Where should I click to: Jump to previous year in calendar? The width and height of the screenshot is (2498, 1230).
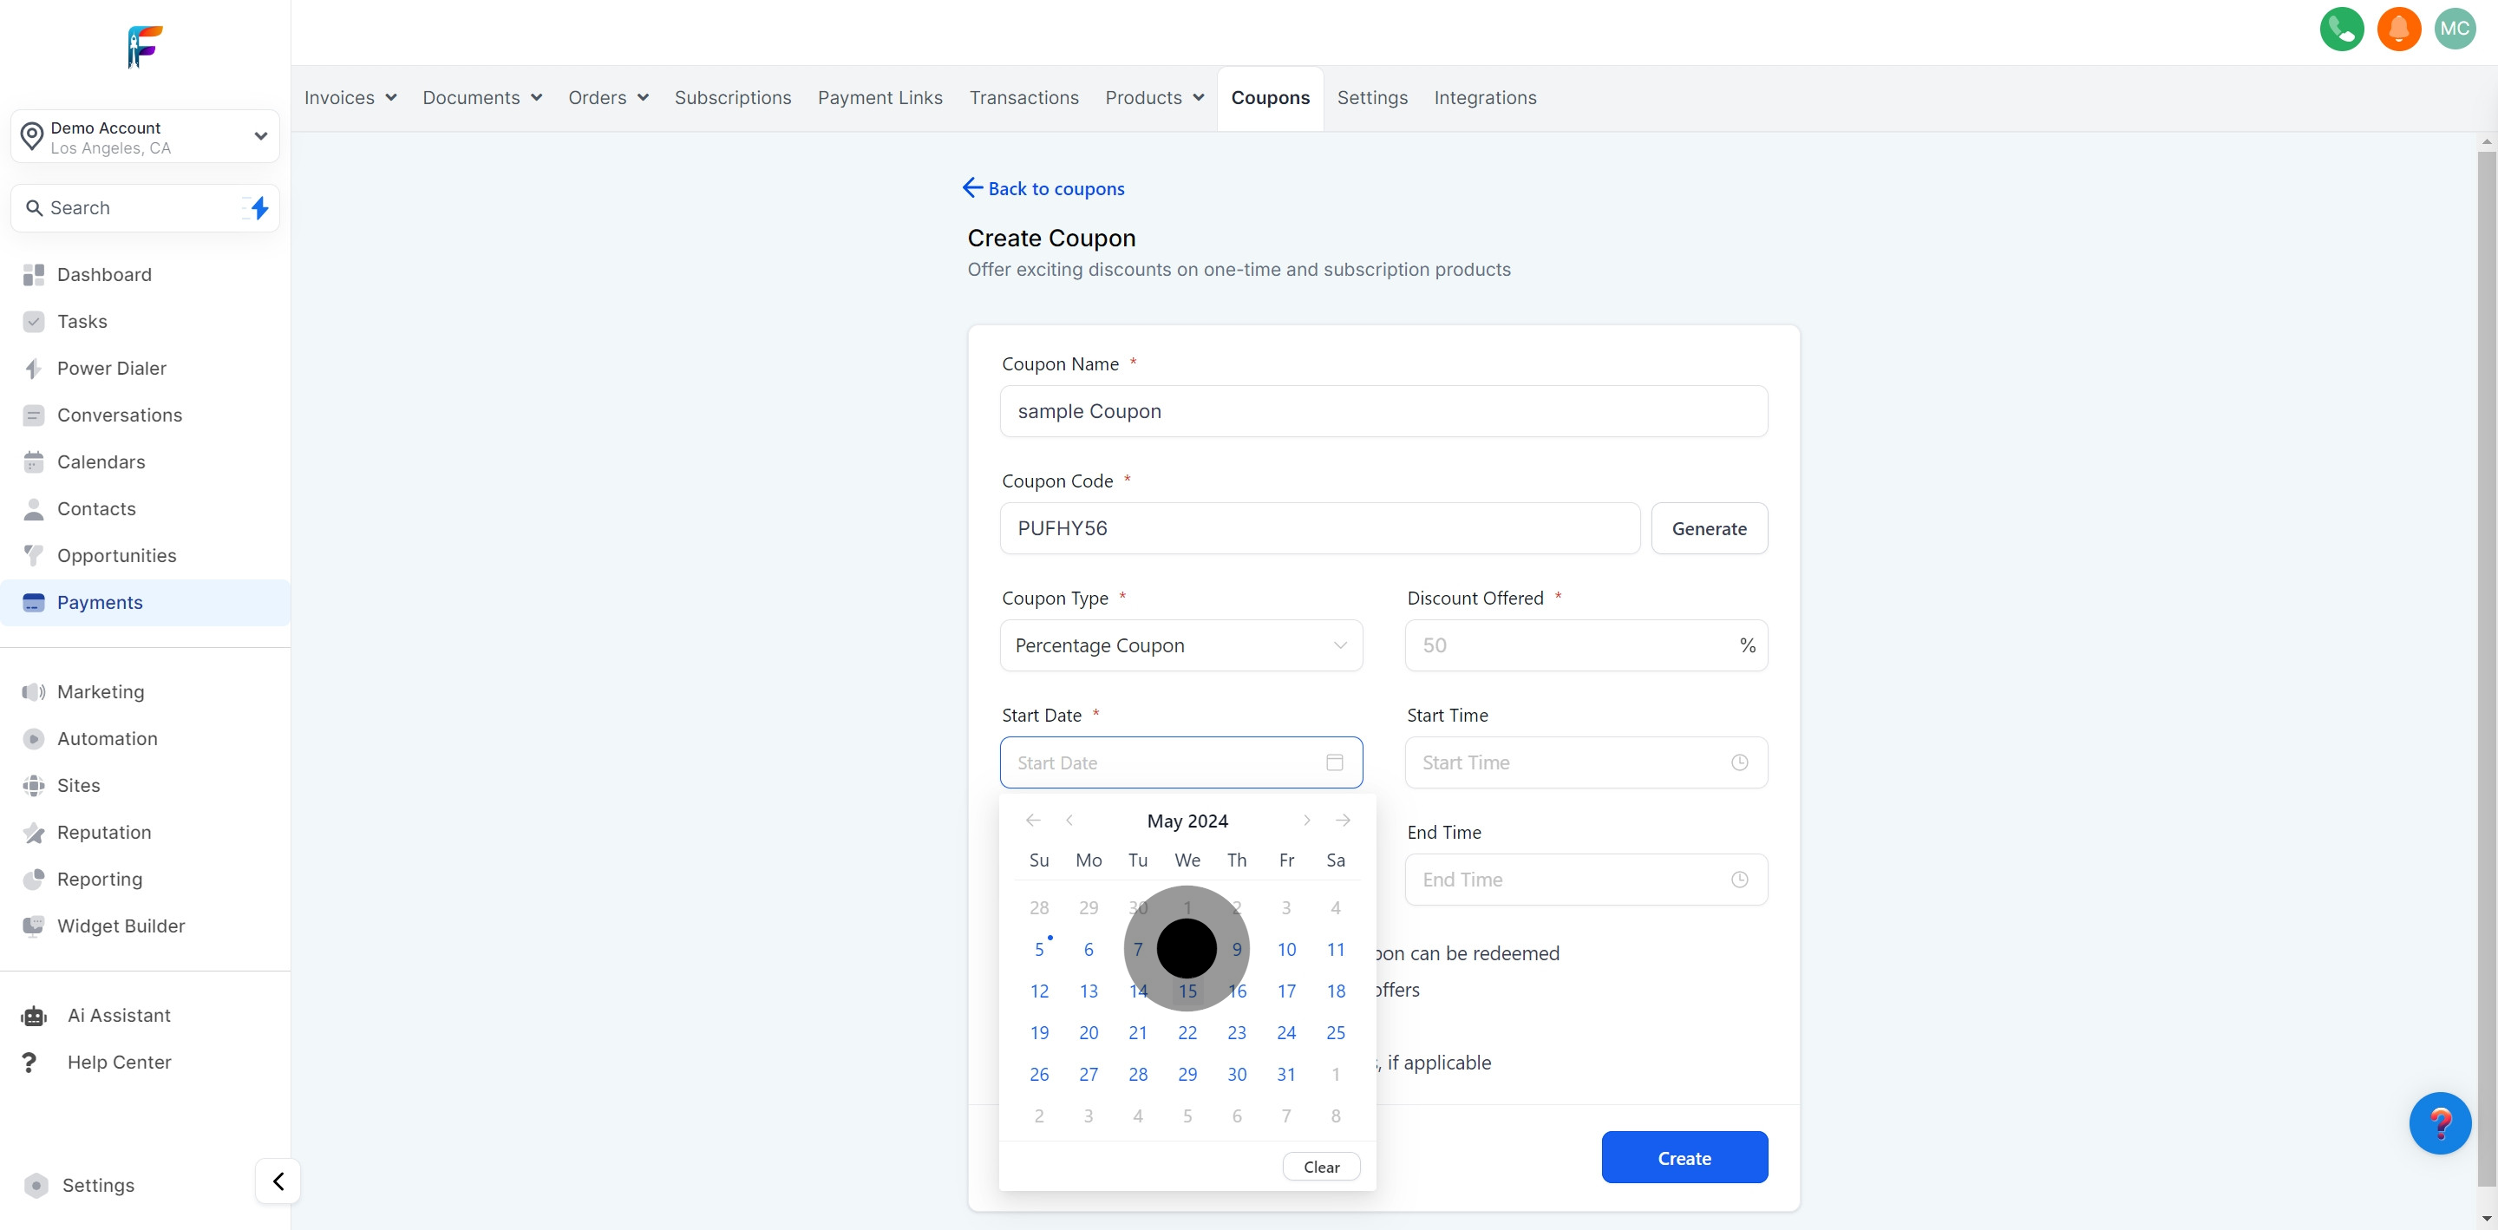click(x=1033, y=821)
